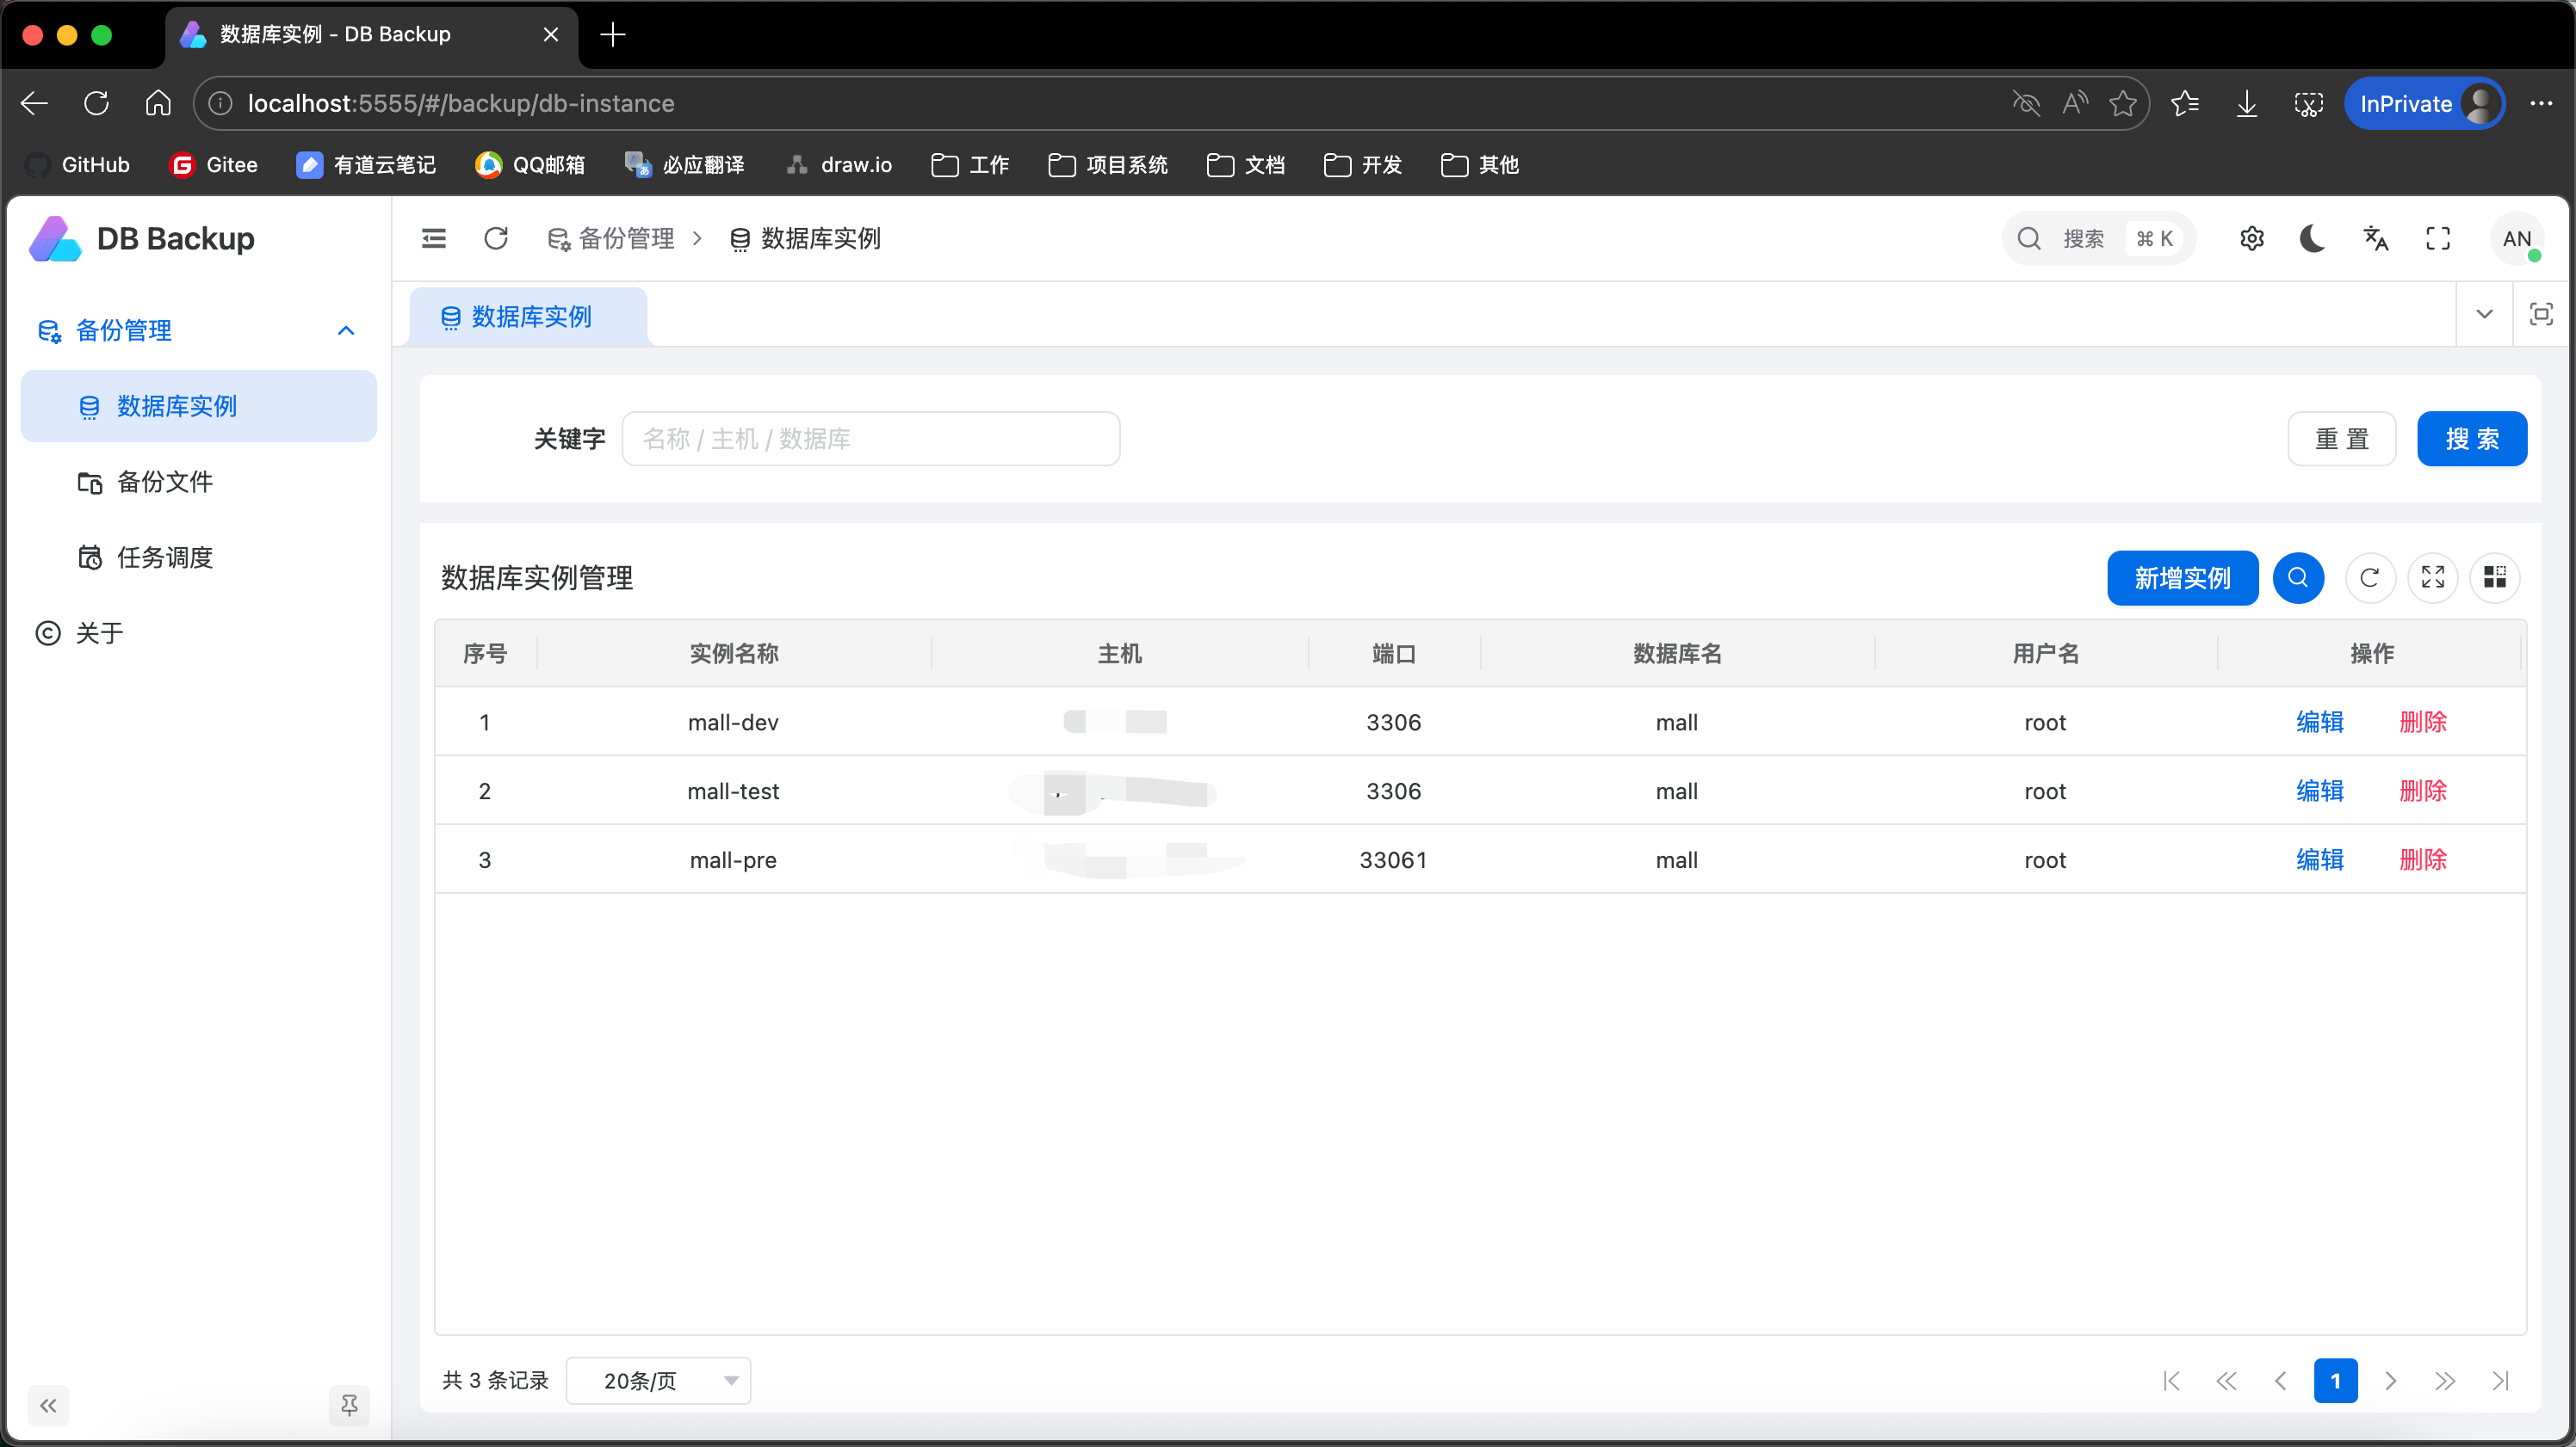Refresh page using header reload icon
The width and height of the screenshot is (2576, 1447).
[496, 239]
